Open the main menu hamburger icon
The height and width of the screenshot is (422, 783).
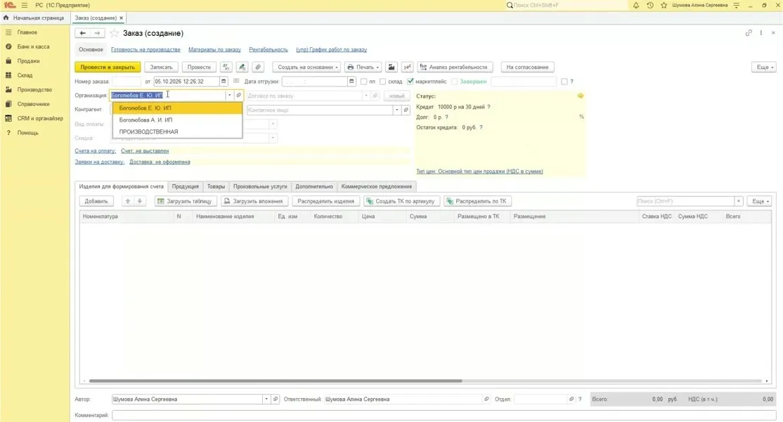pyautogui.click(x=25, y=5)
